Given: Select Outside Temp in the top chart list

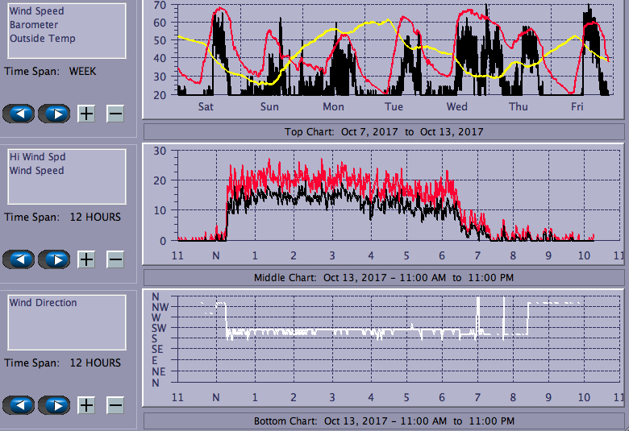Looking at the screenshot, I should (x=43, y=39).
